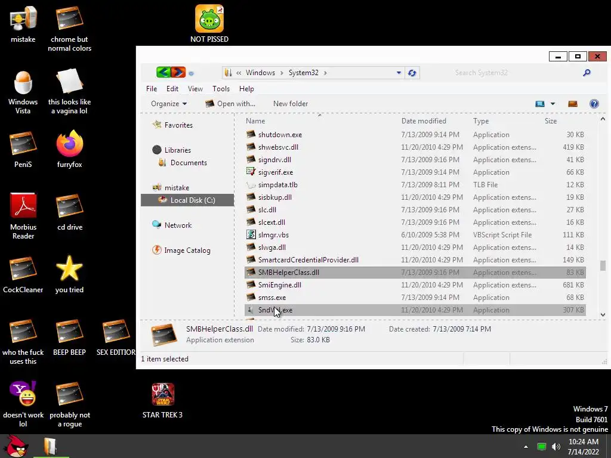
Task: Open the Edit menu
Action: 172,89
